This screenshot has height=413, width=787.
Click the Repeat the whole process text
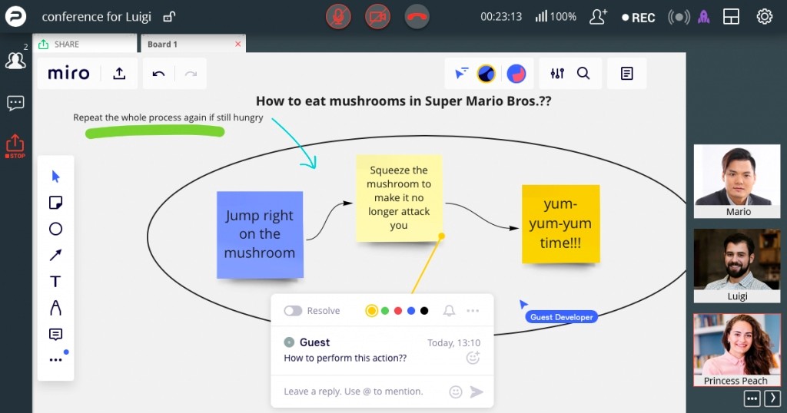click(x=168, y=117)
